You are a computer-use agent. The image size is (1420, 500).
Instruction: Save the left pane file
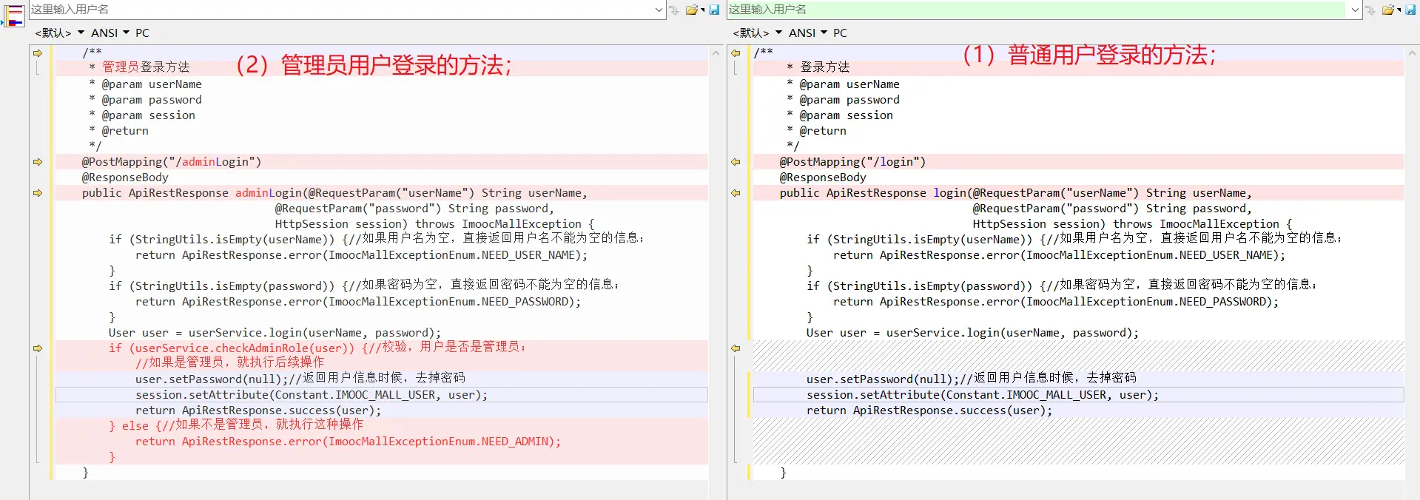714,10
